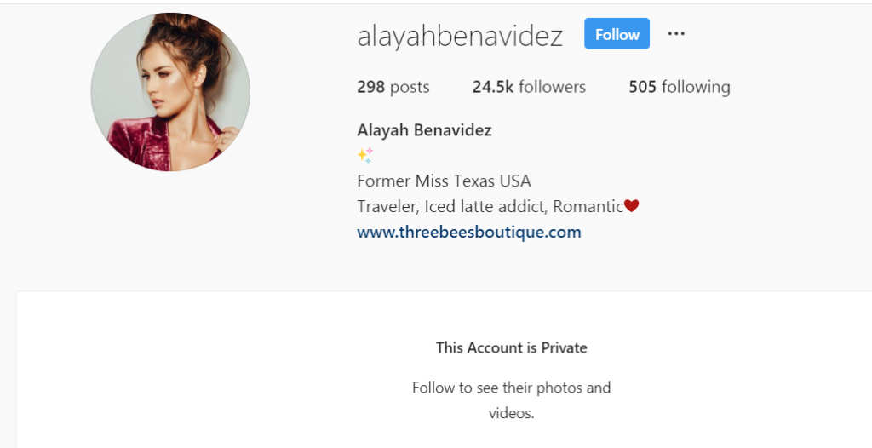Screen dimensions: 872x448
Task: Click the Alayah Benavidez display name
Action: tap(424, 130)
